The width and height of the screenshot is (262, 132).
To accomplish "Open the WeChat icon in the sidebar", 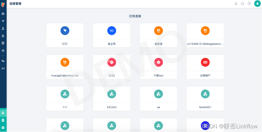I will pos(3,61).
